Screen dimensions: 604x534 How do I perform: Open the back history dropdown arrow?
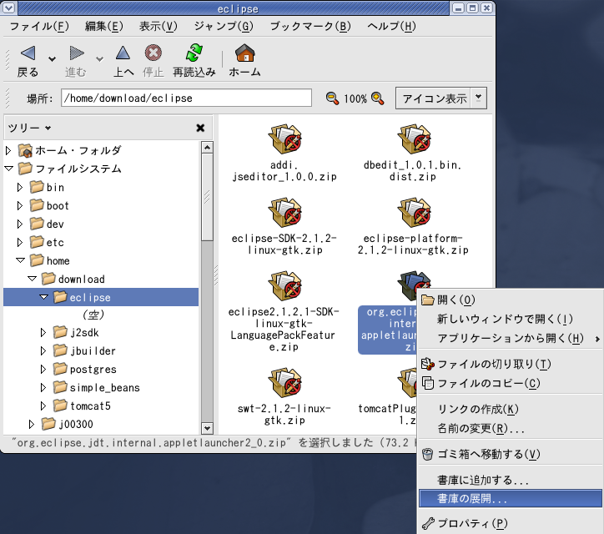pyautogui.click(x=52, y=59)
